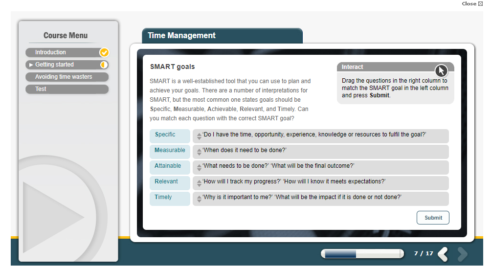Click the Time Management tab header

coord(181,36)
